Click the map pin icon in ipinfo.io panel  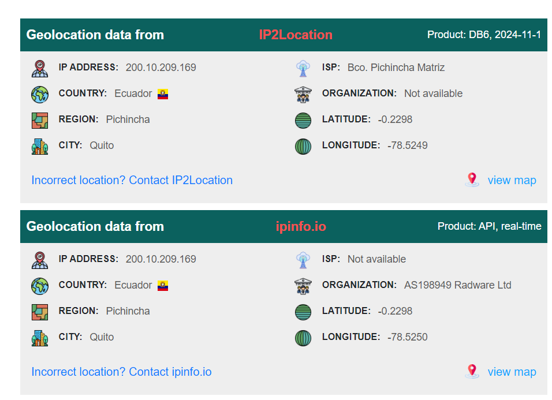(x=472, y=371)
